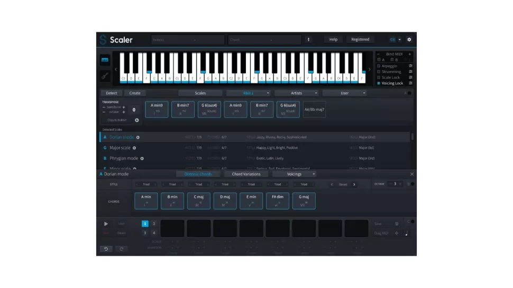Click the Detect button

coord(111,93)
